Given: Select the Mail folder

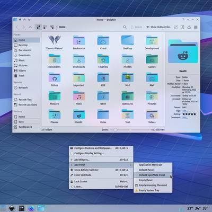Looking at the screenshot, I should [x=152, y=77].
